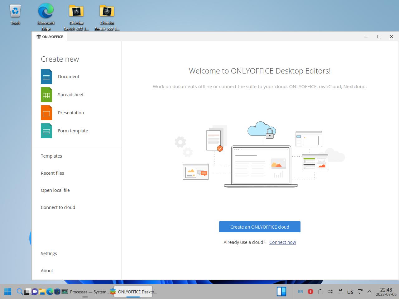Open the store icon in taskbar
This screenshot has width=399, height=299.
point(57,292)
